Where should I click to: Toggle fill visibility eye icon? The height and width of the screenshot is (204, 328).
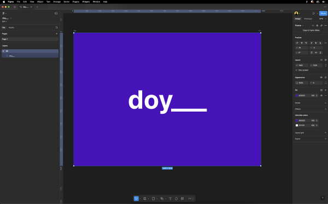click(321, 95)
